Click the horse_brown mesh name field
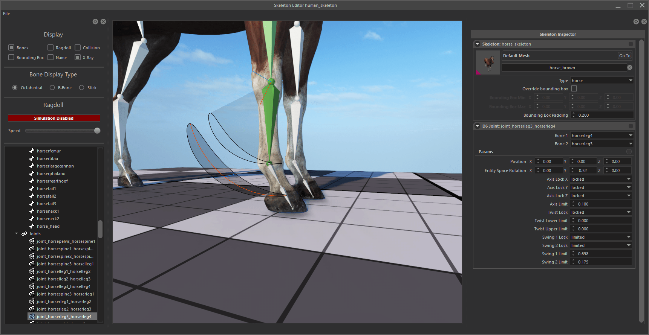Viewport: 649px width, 335px height. point(564,68)
